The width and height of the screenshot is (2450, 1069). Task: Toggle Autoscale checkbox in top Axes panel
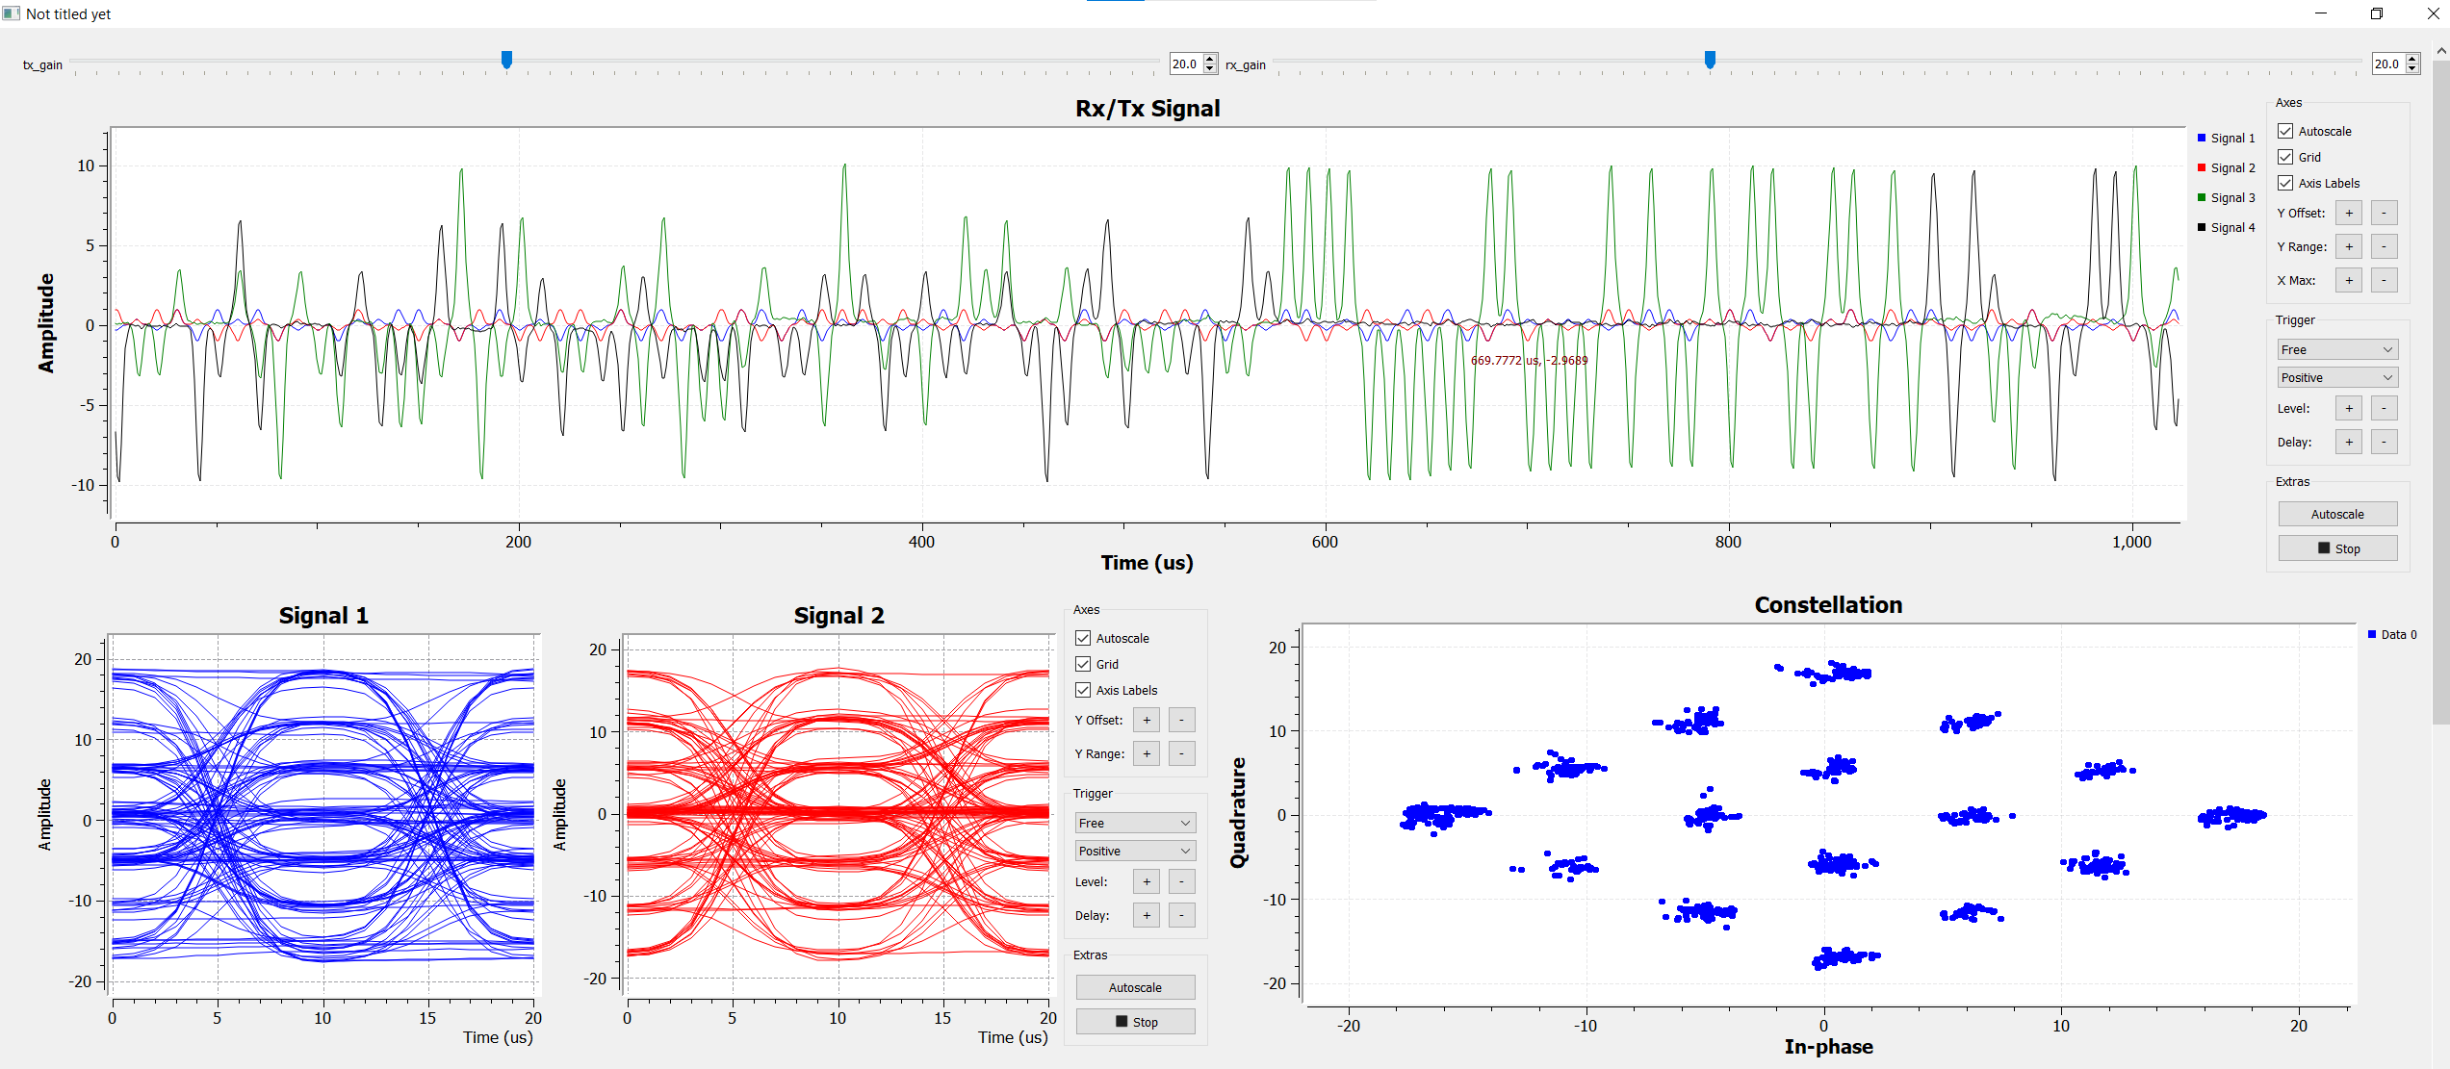(x=2285, y=131)
